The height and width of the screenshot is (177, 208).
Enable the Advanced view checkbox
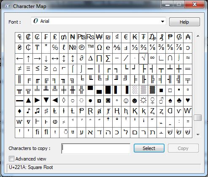(11, 159)
